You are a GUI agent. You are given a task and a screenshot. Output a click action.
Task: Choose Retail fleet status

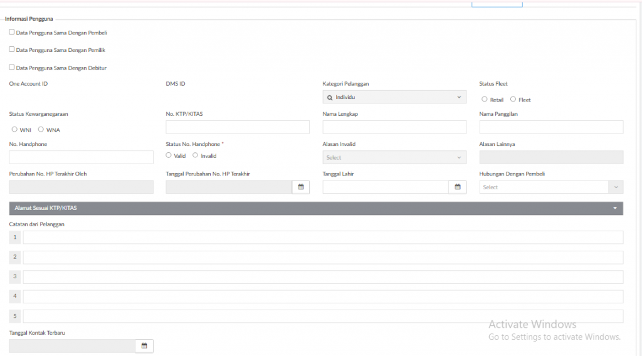[485, 100]
